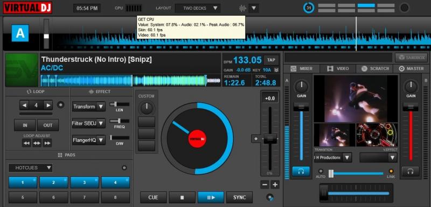This screenshot has width=431, height=207.
Task: Toggle the video AUTO crossfade button
Action: (x=321, y=171)
